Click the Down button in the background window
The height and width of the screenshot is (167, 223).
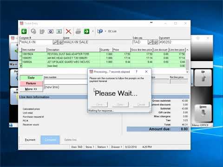pos(203,113)
